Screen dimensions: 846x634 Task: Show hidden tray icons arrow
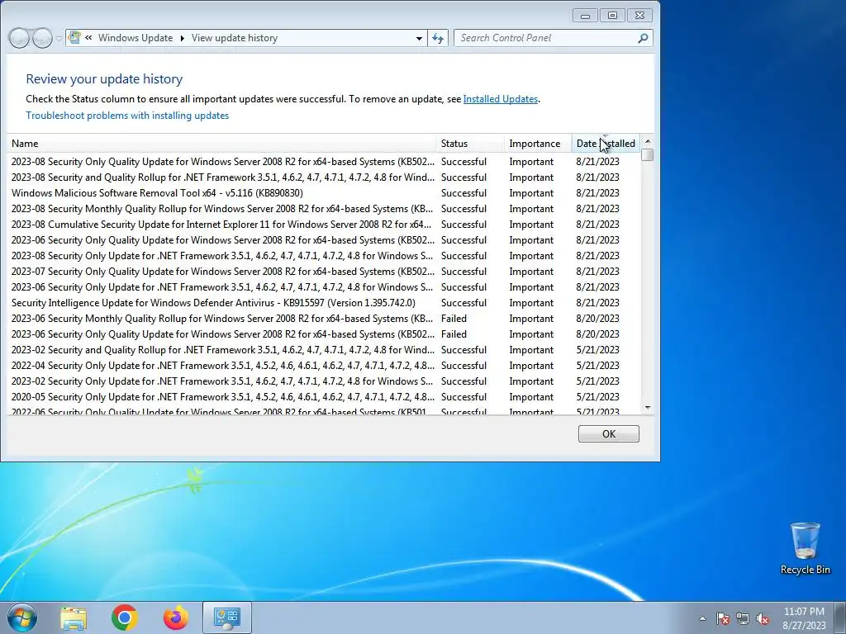click(x=702, y=619)
